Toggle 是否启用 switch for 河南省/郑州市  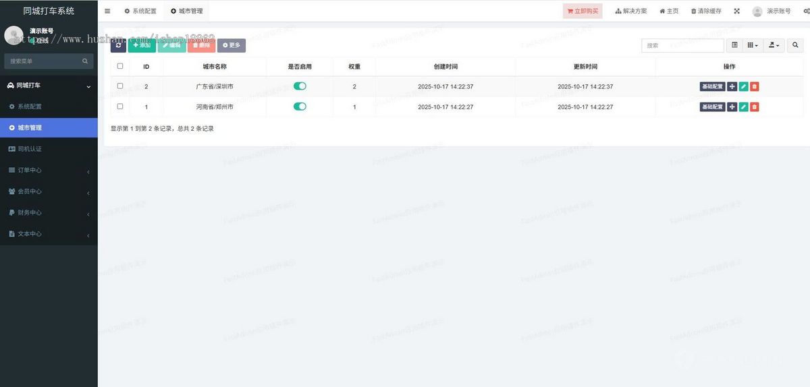300,107
